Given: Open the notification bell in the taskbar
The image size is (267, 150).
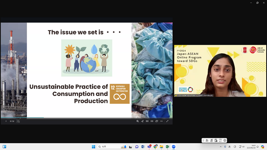Looking at the screenshot, I should pyautogui.click(x=258, y=147).
